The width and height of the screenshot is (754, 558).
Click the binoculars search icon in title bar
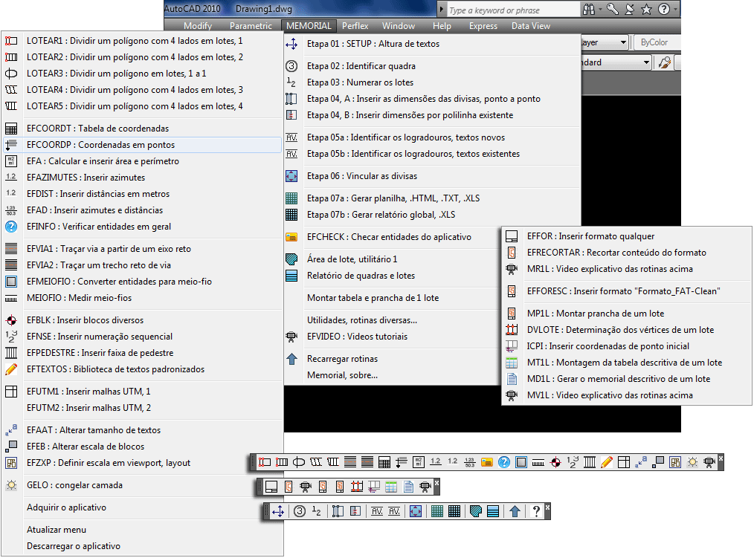click(590, 9)
